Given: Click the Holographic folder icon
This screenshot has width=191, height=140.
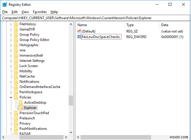Looking at the screenshot, I should pyautogui.click(x=16, y=45).
